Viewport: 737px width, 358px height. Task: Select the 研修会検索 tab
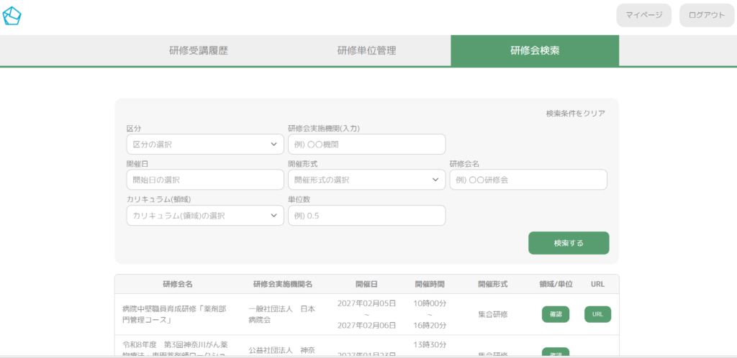pos(535,50)
